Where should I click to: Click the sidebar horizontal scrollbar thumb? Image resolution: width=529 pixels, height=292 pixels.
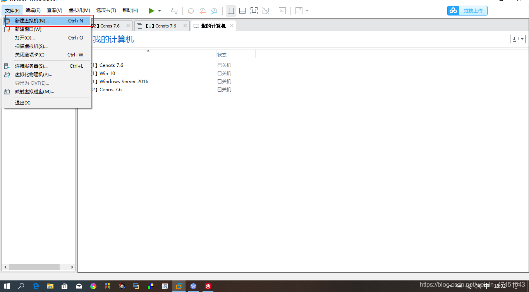point(34,267)
